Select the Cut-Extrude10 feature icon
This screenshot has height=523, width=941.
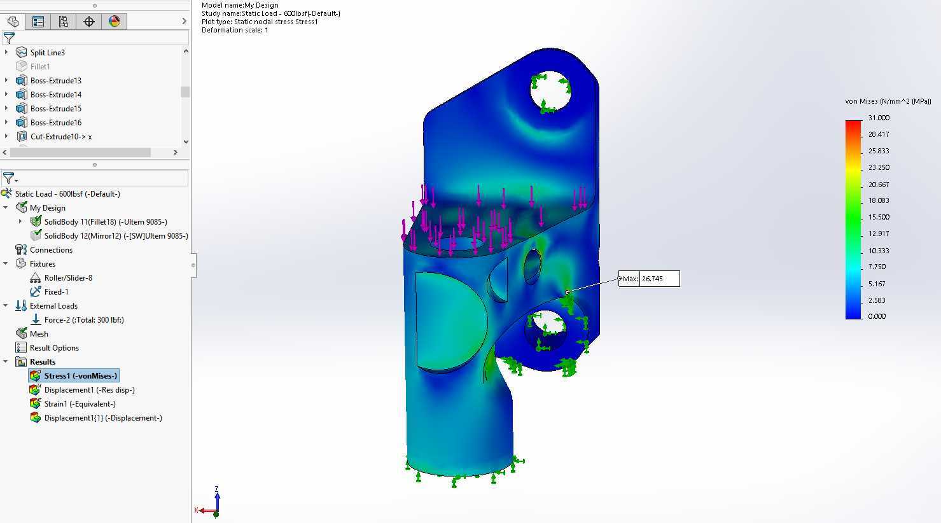[22, 136]
